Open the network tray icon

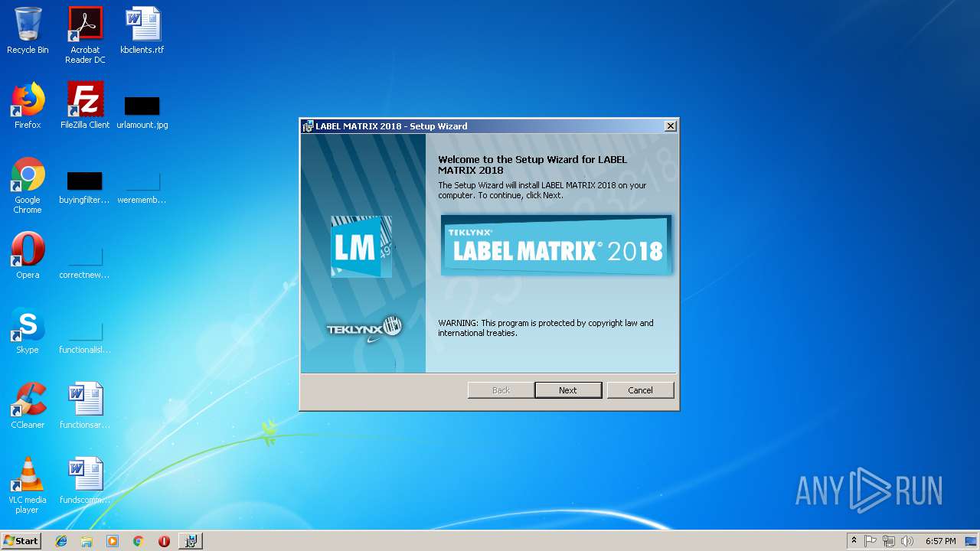[889, 541]
